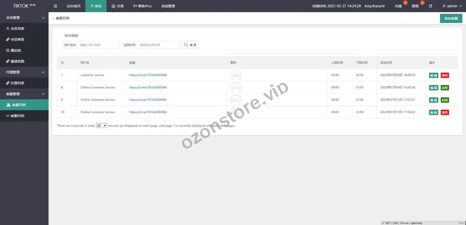This screenshot has width=466, height=225.
Task: Open the admin user dropdown menu
Action: [452, 6]
